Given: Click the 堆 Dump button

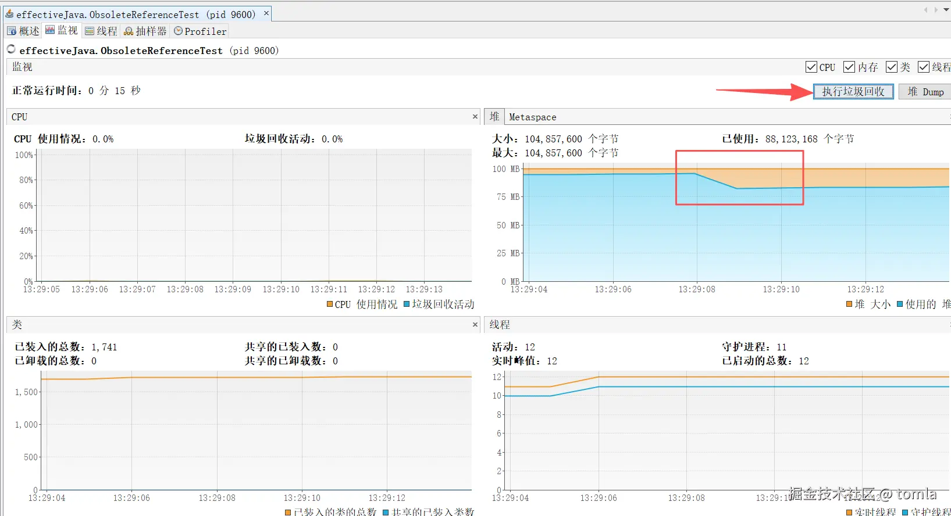Looking at the screenshot, I should tap(925, 92).
